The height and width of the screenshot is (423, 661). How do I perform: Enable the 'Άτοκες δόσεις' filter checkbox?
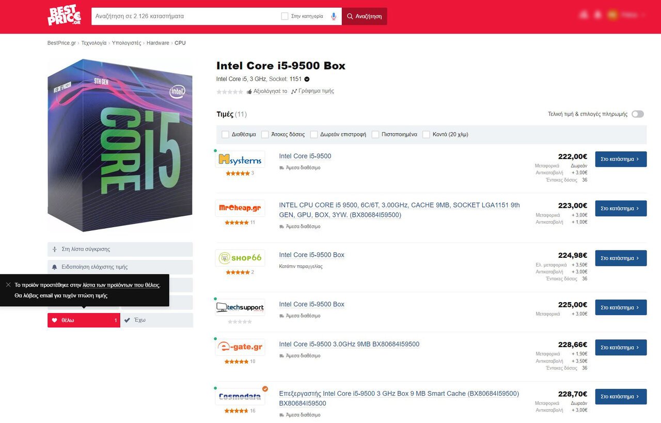(x=265, y=134)
